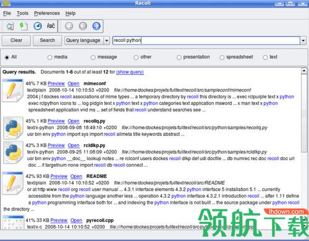Click the README file name title
The width and height of the screenshot is (309, 241).
click(x=96, y=176)
